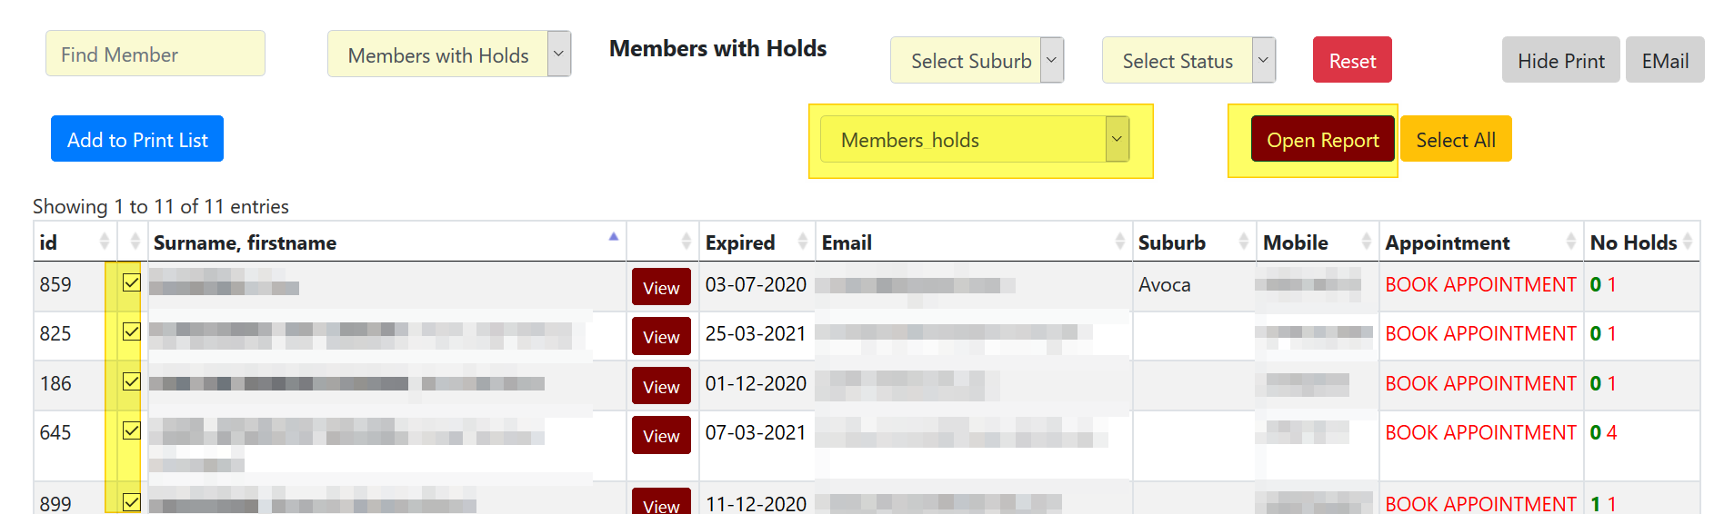Uncheck the checkbox for member 825

click(132, 331)
